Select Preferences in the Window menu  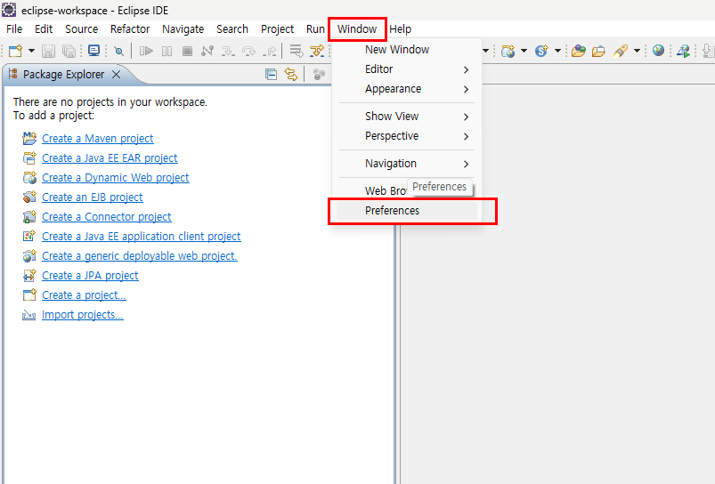[x=407, y=211]
